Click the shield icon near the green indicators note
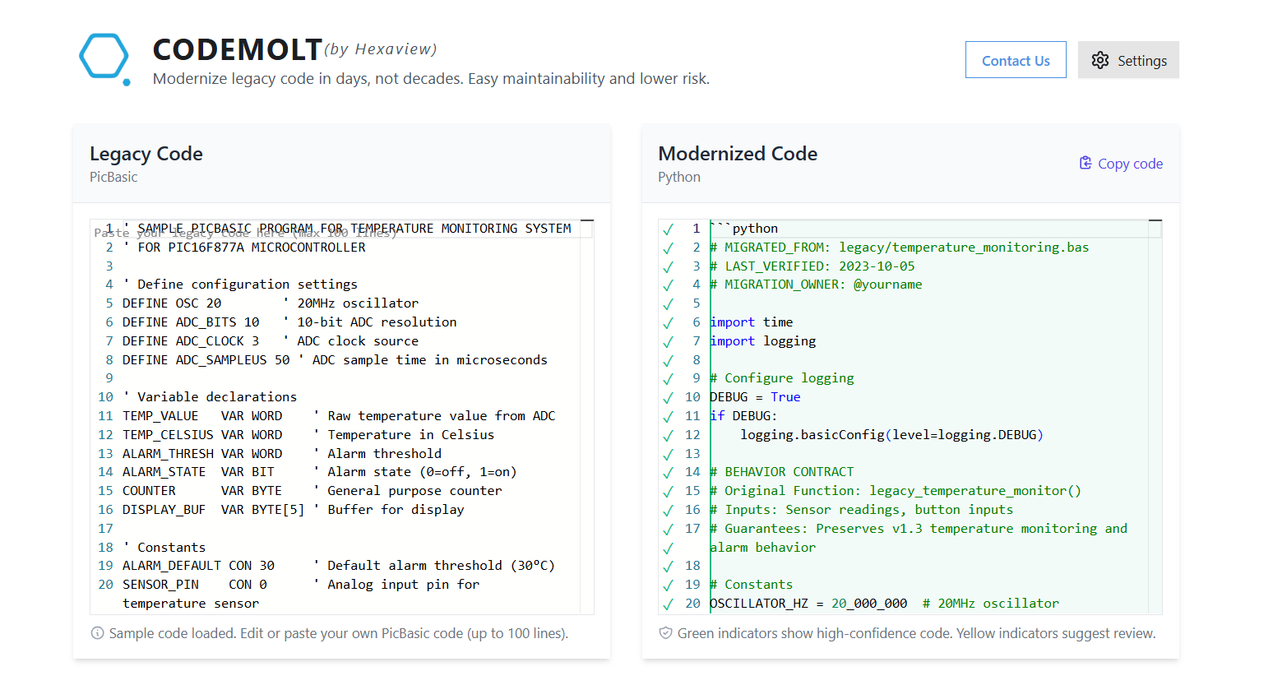The height and width of the screenshot is (685, 1287). pyautogui.click(x=664, y=633)
